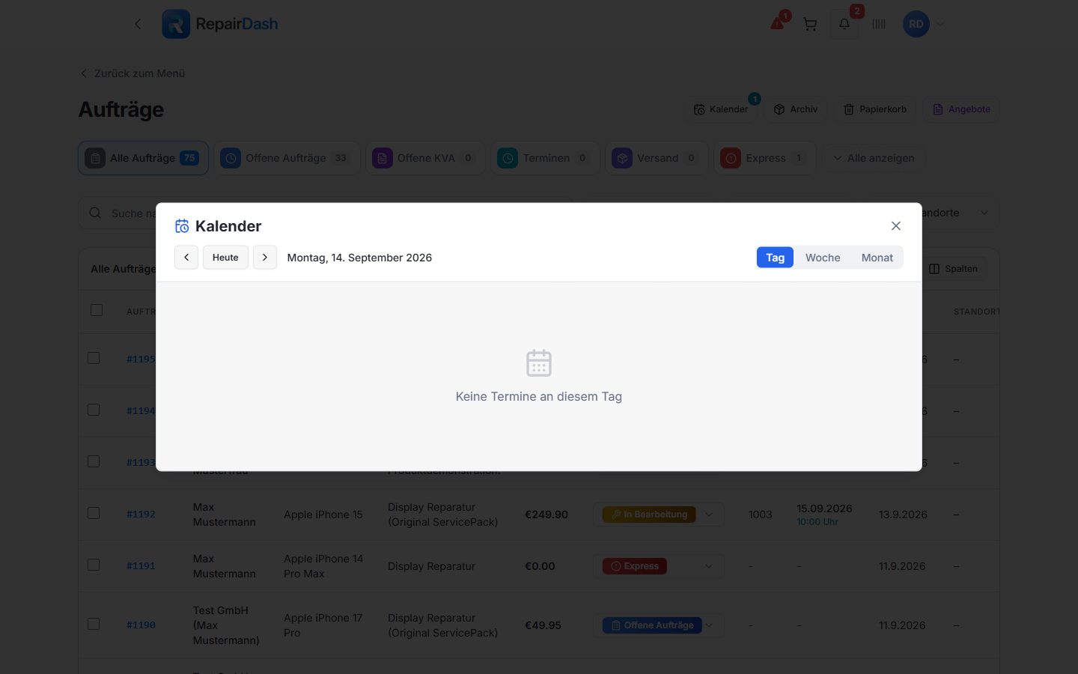
Task: Follow the Zurück zum Menü link
Action: 133,73
